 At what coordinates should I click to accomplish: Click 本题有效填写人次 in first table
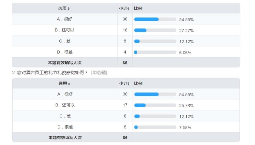point(65,63)
